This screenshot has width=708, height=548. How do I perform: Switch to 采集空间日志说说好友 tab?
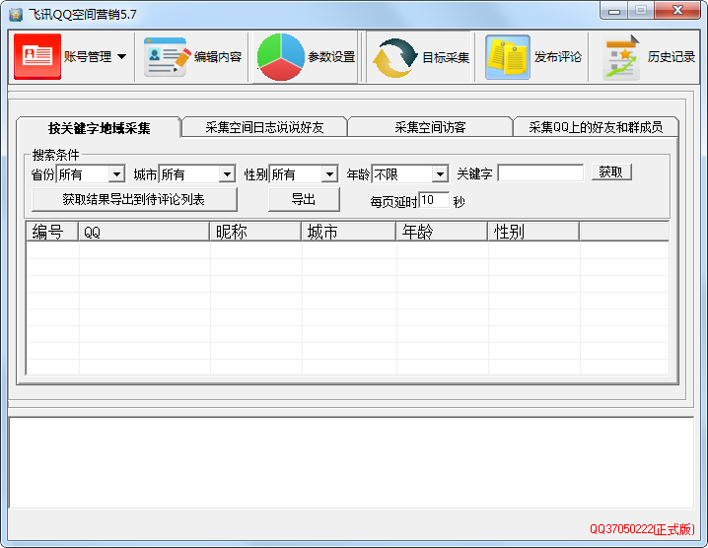263,127
